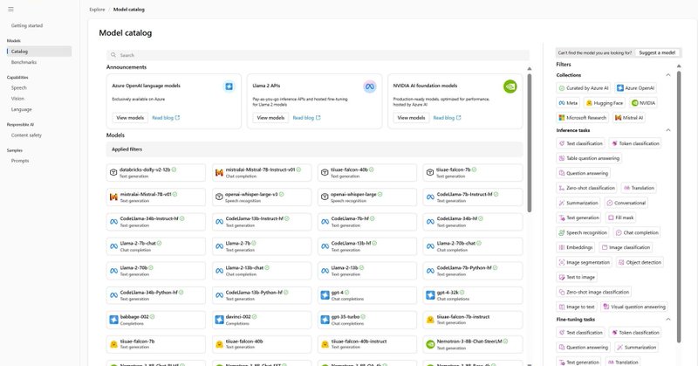Screen dimensions: 698x366
Task: Filter by NVIDIA collection
Action: [x=643, y=103]
